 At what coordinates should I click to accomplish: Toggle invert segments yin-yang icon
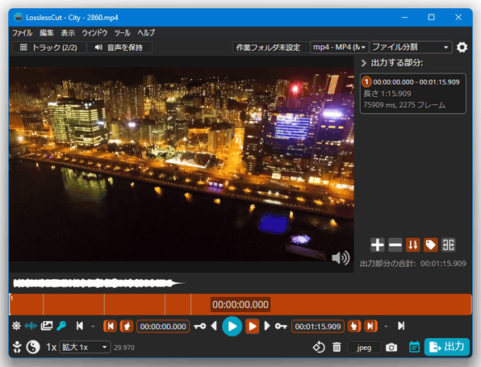point(33,347)
